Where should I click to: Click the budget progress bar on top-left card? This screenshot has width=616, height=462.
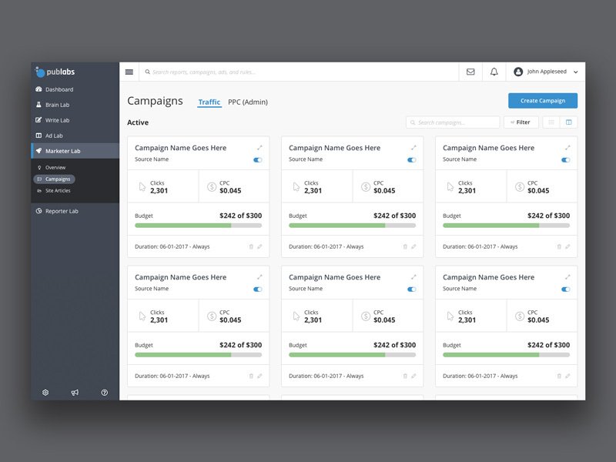199,226
